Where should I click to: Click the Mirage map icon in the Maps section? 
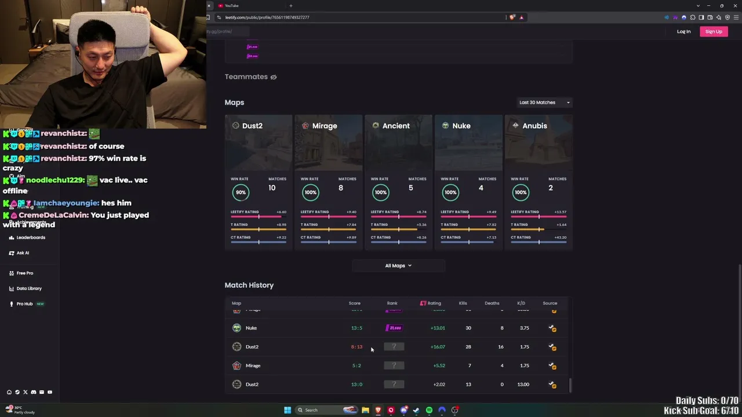[305, 126]
